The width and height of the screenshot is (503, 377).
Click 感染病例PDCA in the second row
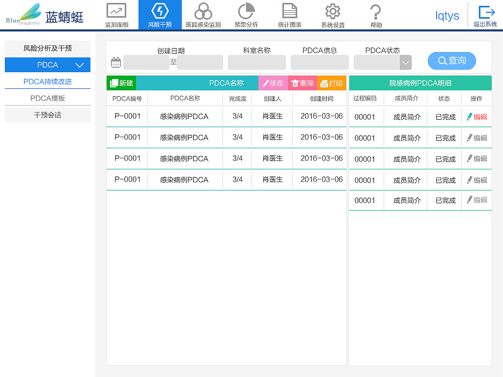click(x=184, y=137)
